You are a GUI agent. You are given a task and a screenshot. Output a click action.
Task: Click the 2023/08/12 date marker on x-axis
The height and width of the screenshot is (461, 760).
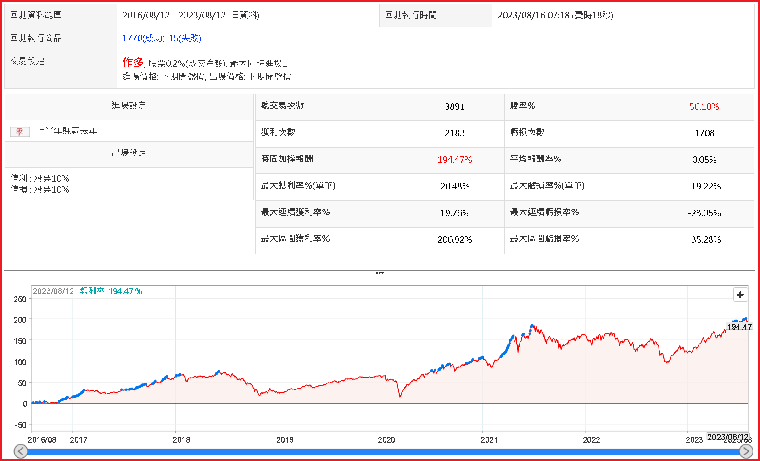pos(727,437)
